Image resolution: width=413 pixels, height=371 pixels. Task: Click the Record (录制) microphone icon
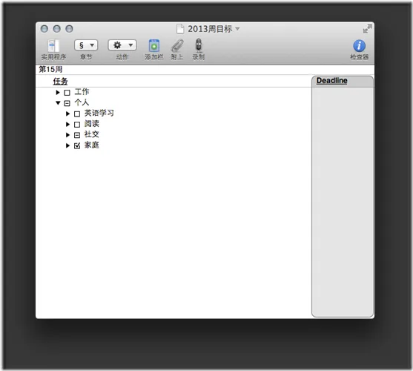[199, 45]
